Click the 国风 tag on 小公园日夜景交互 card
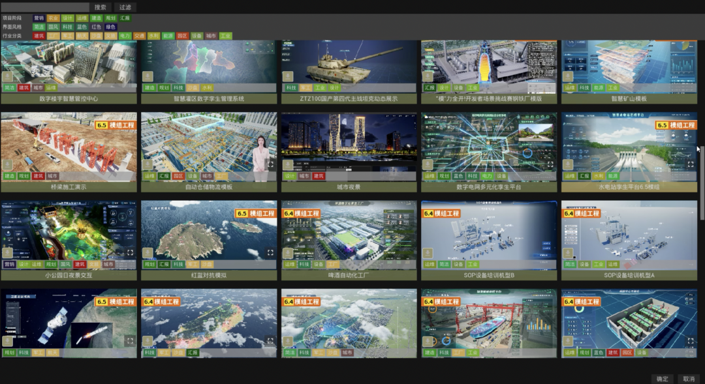 tap(66, 265)
